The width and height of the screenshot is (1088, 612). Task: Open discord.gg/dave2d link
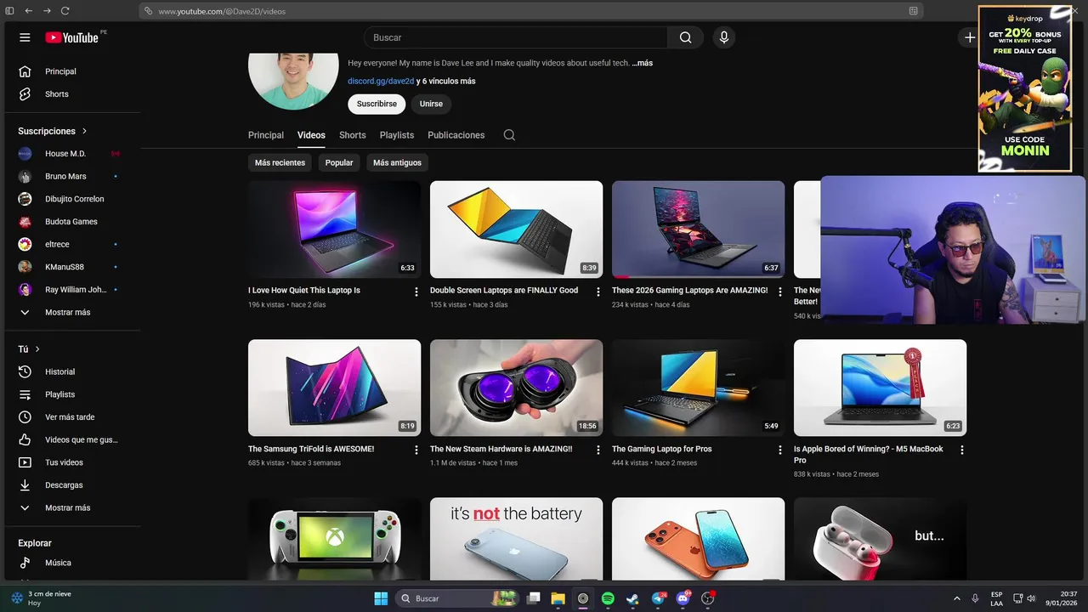pyautogui.click(x=381, y=81)
